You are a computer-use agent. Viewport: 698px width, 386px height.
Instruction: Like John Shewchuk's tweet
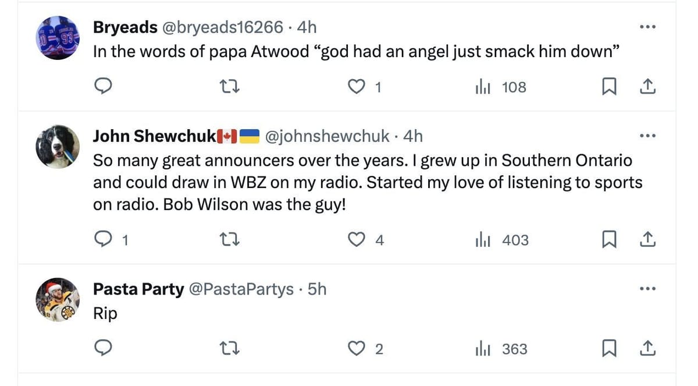click(355, 240)
